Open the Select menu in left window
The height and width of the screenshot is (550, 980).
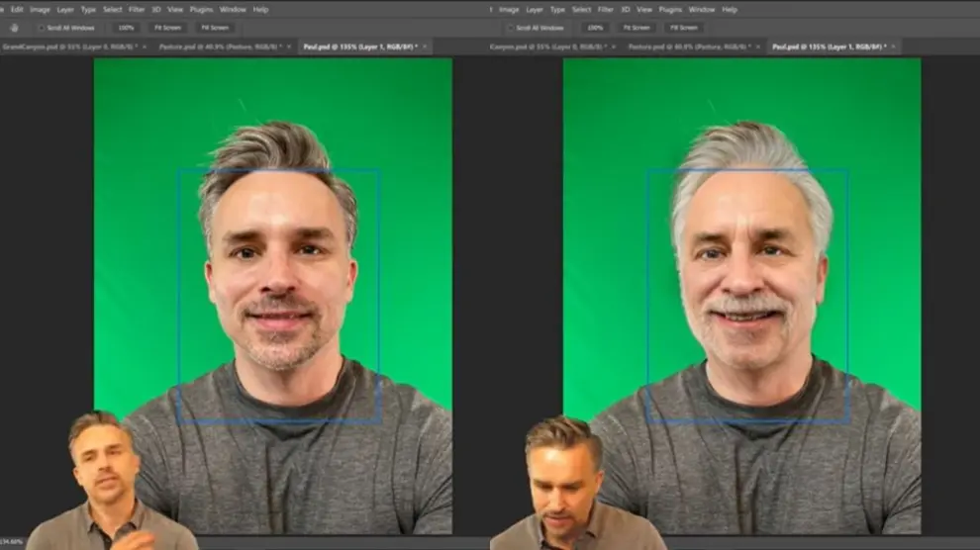(x=112, y=9)
